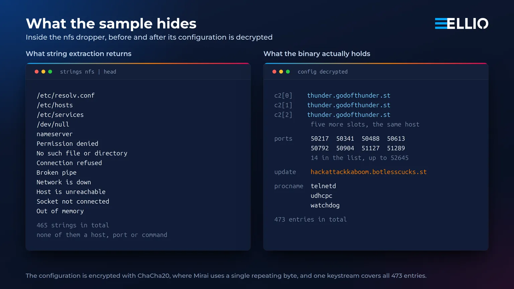514x289 pixels.
Task: Click the 'What the sample hides' title
Action: [111, 24]
